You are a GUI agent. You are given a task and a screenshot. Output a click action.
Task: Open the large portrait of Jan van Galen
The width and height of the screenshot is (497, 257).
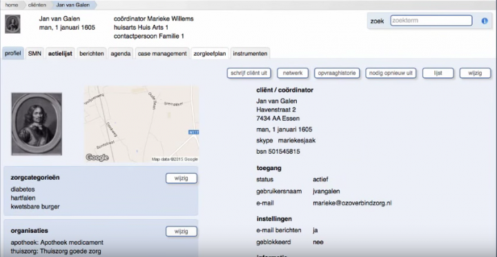37,124
